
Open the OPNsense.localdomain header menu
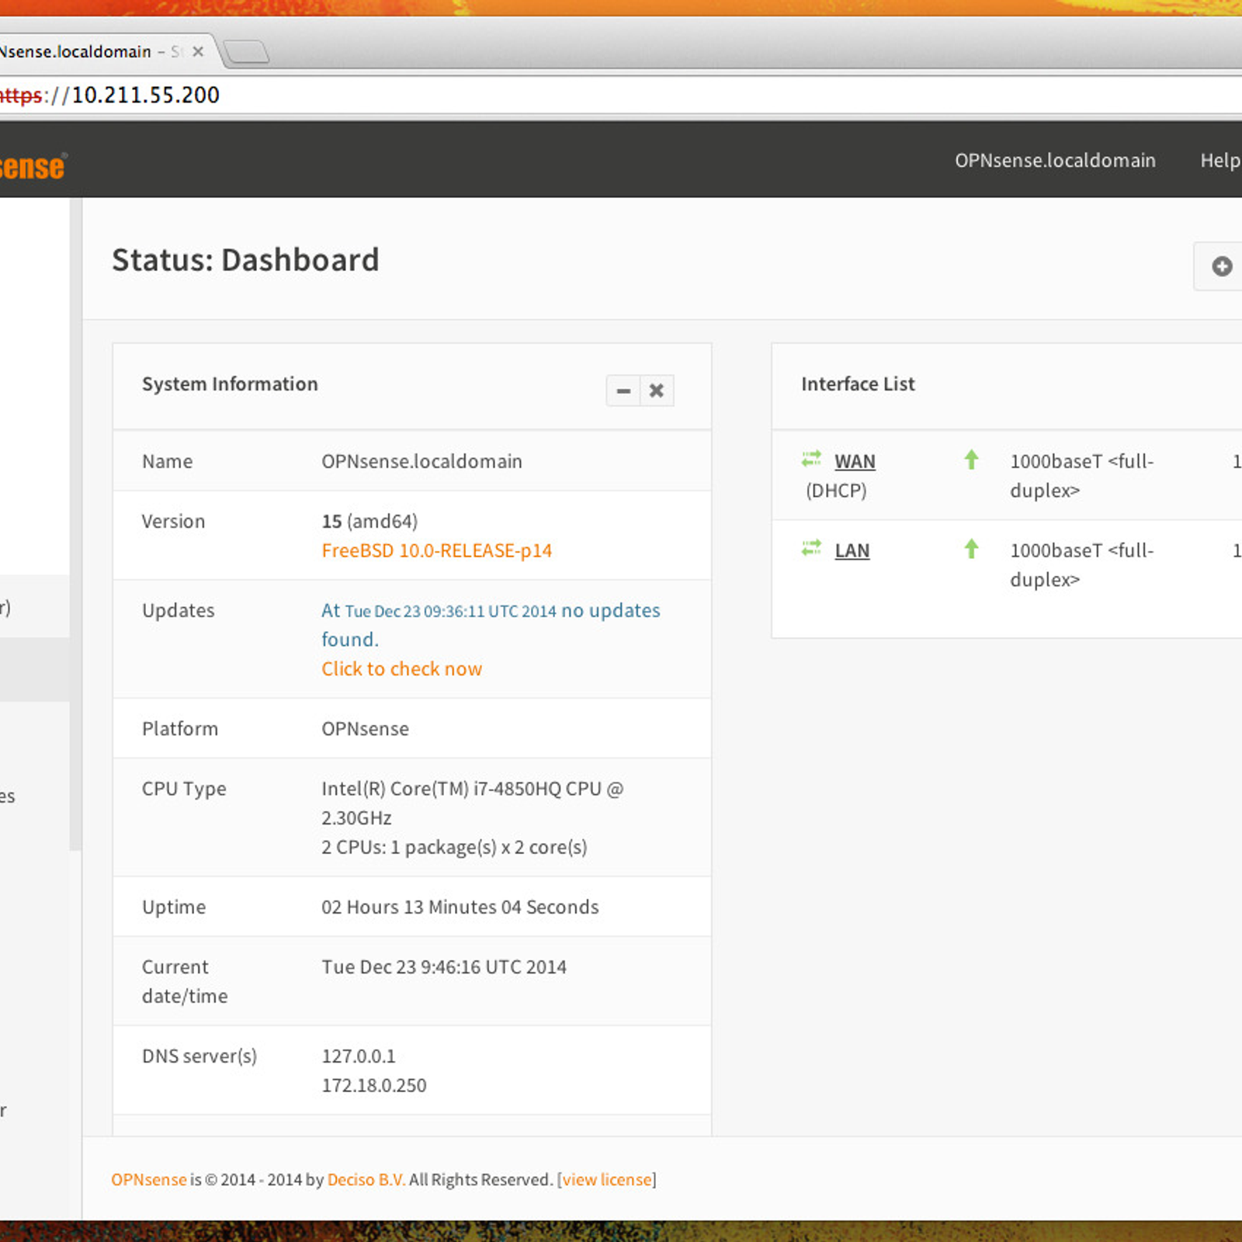point(1055,160)
